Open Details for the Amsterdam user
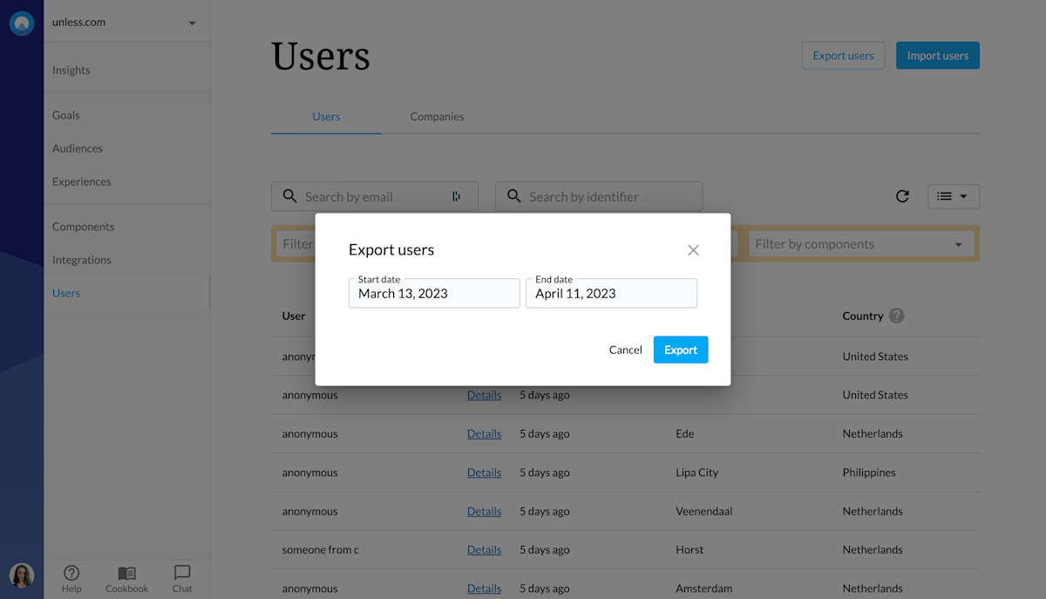 pos(485,588)
